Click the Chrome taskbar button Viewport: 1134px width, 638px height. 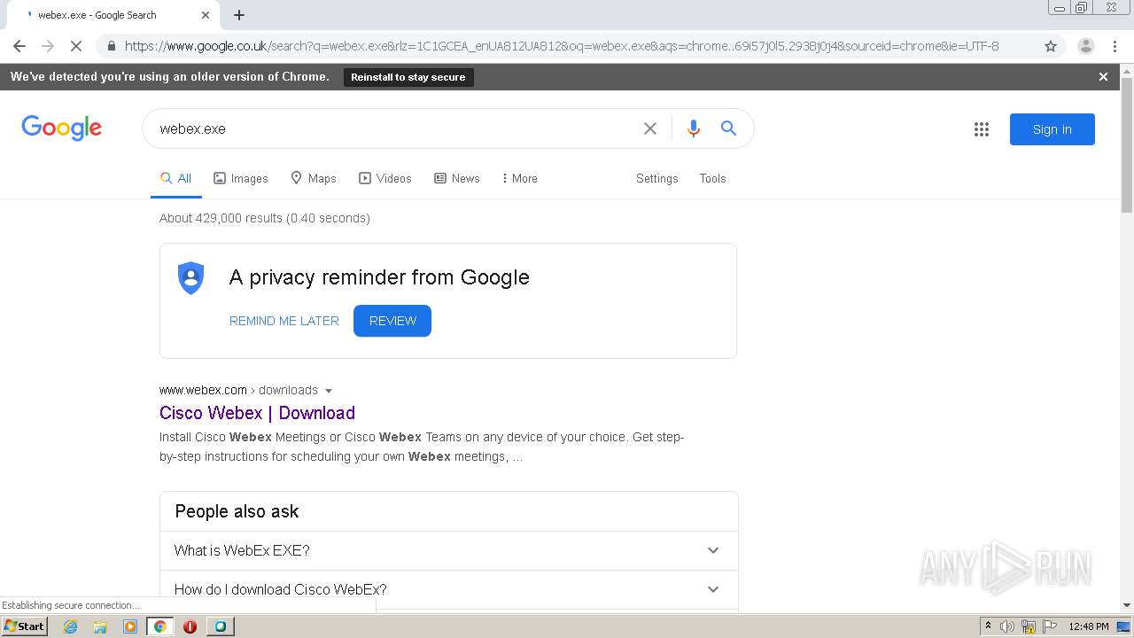pyautogui.click(x=159, y=626)
